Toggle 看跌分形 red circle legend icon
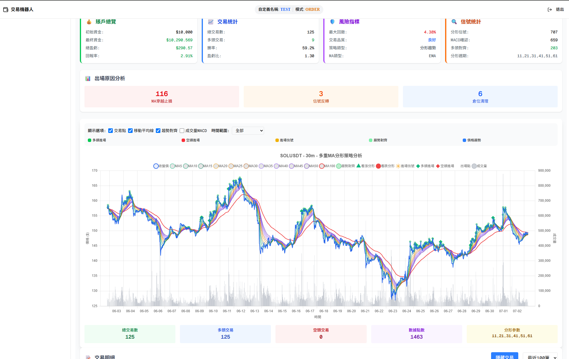 [x=378, y=166]
